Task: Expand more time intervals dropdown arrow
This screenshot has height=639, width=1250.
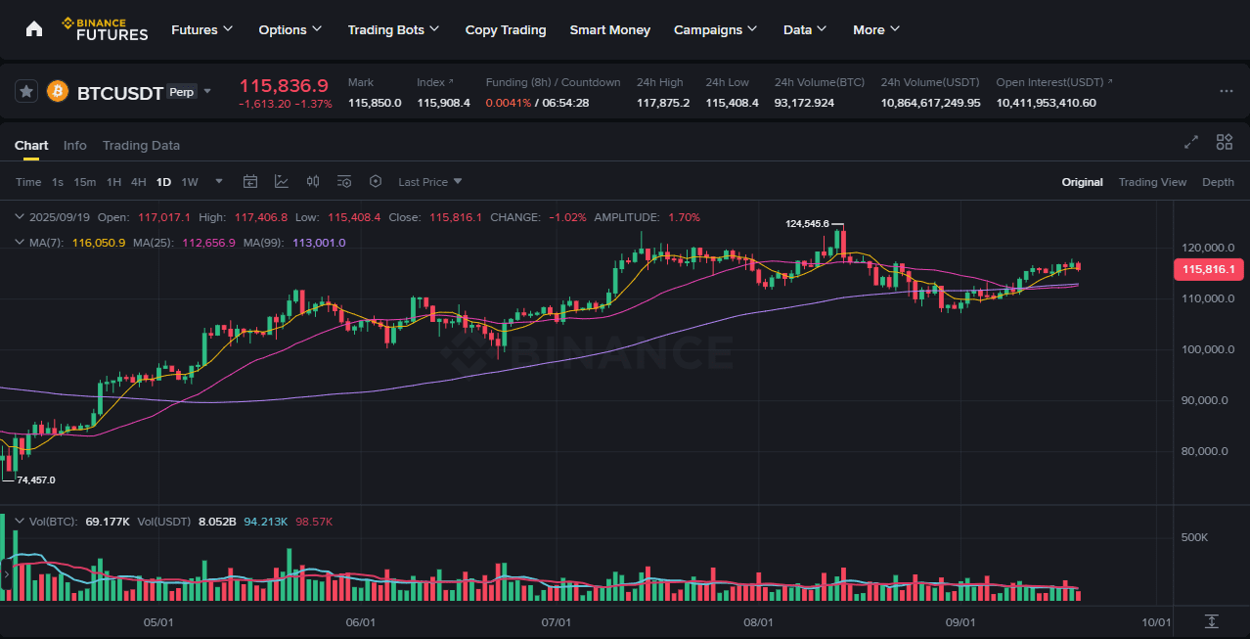Action: 219,182
